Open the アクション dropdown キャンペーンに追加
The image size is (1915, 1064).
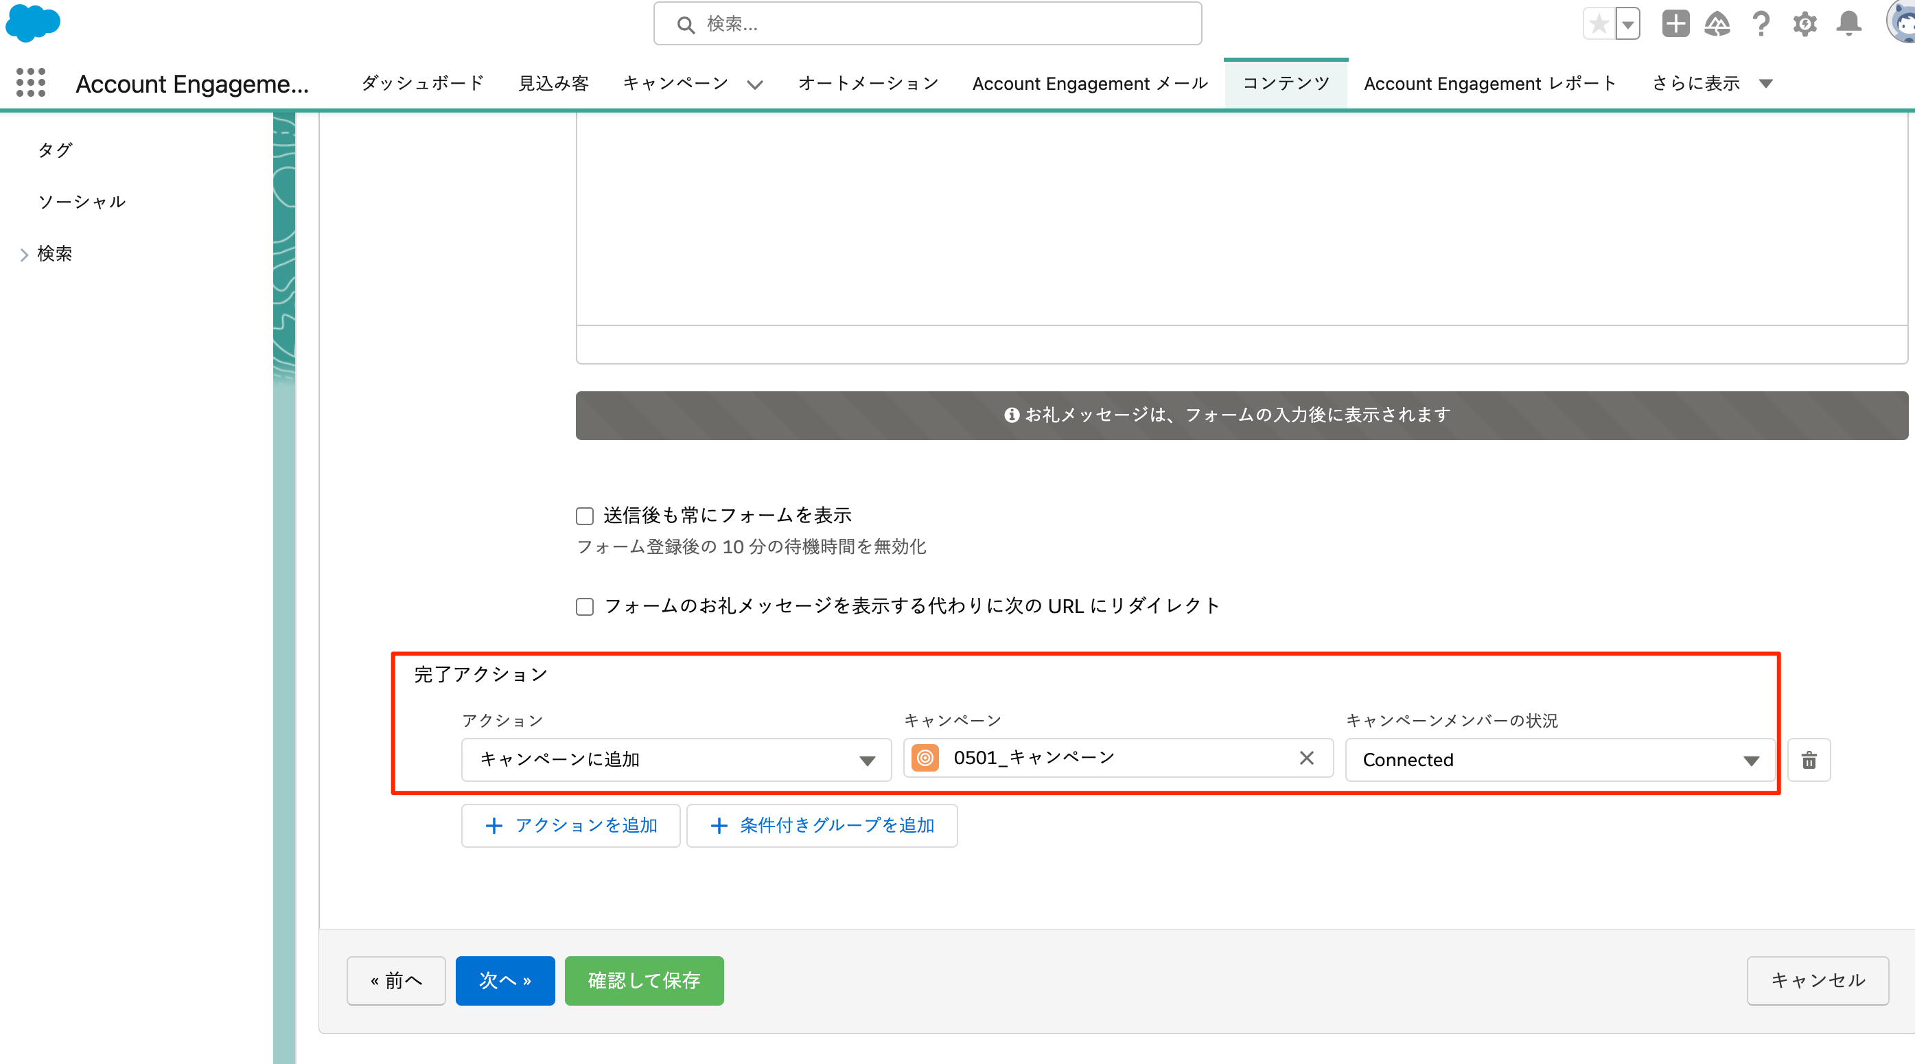click(676, 759)
